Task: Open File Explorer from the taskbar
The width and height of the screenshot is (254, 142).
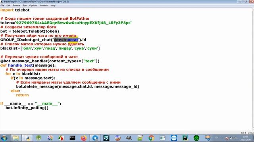Action: 16,138
